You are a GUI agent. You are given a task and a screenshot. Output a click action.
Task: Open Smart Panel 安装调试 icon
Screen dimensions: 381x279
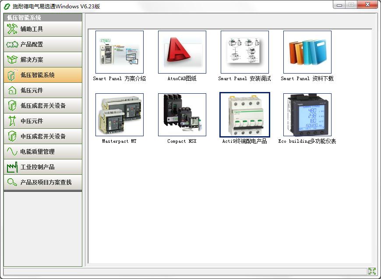pos(245,52)
